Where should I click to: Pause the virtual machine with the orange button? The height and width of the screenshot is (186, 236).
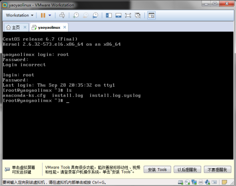pyautogui.click(x=43, y=15)
